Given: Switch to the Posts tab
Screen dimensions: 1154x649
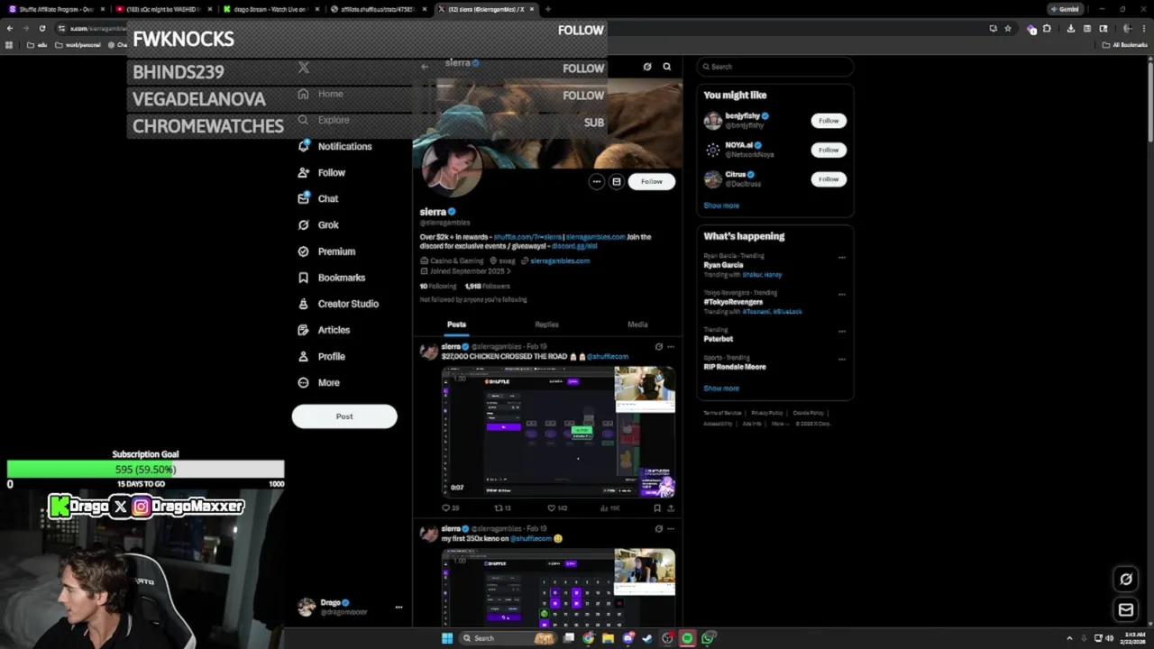Looking at the screenshot, I should pos(457,324).
